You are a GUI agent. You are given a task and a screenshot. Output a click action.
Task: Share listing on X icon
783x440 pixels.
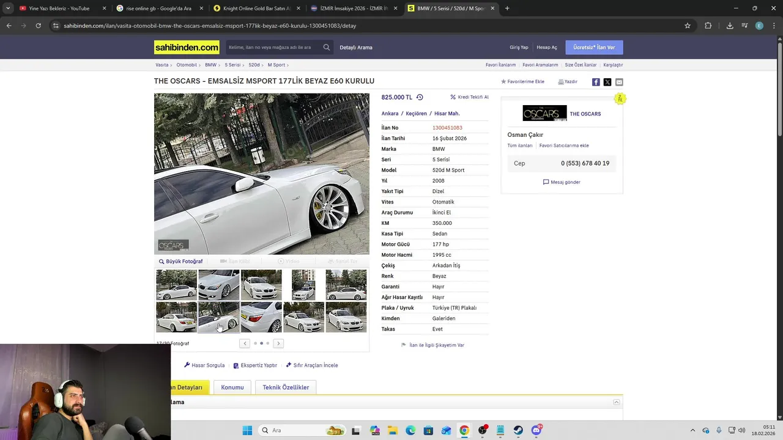(x=607, y=82)
